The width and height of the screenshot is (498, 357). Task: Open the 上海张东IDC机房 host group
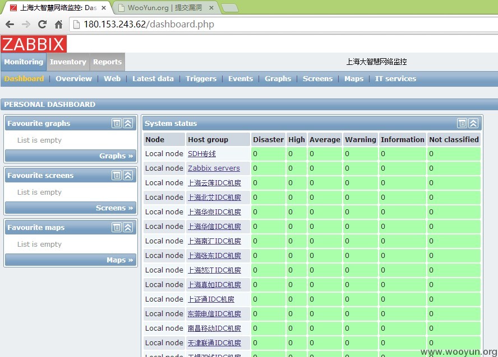pyautogui.click(x=214, y=256)
